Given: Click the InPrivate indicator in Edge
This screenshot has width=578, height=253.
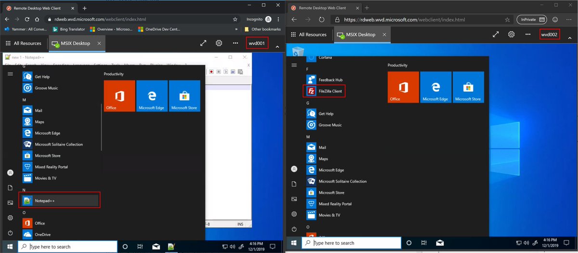Looking at the screenshot, I should (x=532, y=20).
